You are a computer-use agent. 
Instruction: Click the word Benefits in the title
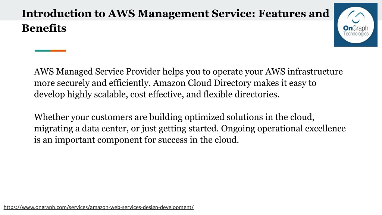coord(44,28)
